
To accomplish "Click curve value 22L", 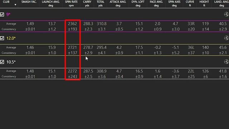I will tap(191, 71).
